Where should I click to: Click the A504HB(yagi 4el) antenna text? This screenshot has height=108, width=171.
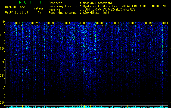pyautogui.click(x=96, y=13)
